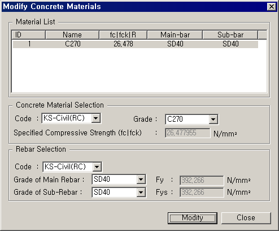The image size is (279, 231).
Task: Click the Main-bar column header
Action: (175, 35)
